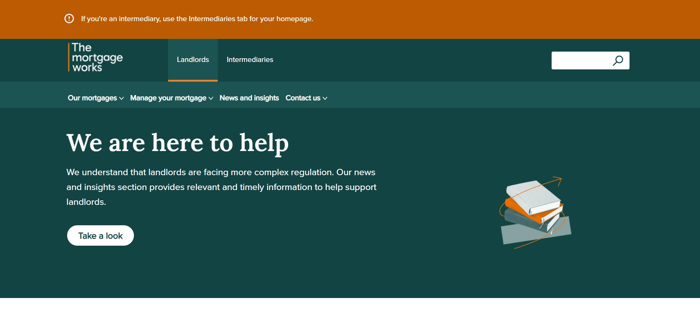
Task: Expand the chevron next to Our mortgages
Action: click(x=121, y=98)
